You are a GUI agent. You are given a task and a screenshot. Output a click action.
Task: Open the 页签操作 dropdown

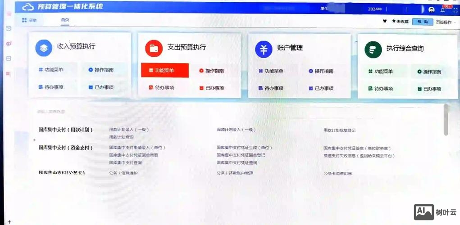446,22
